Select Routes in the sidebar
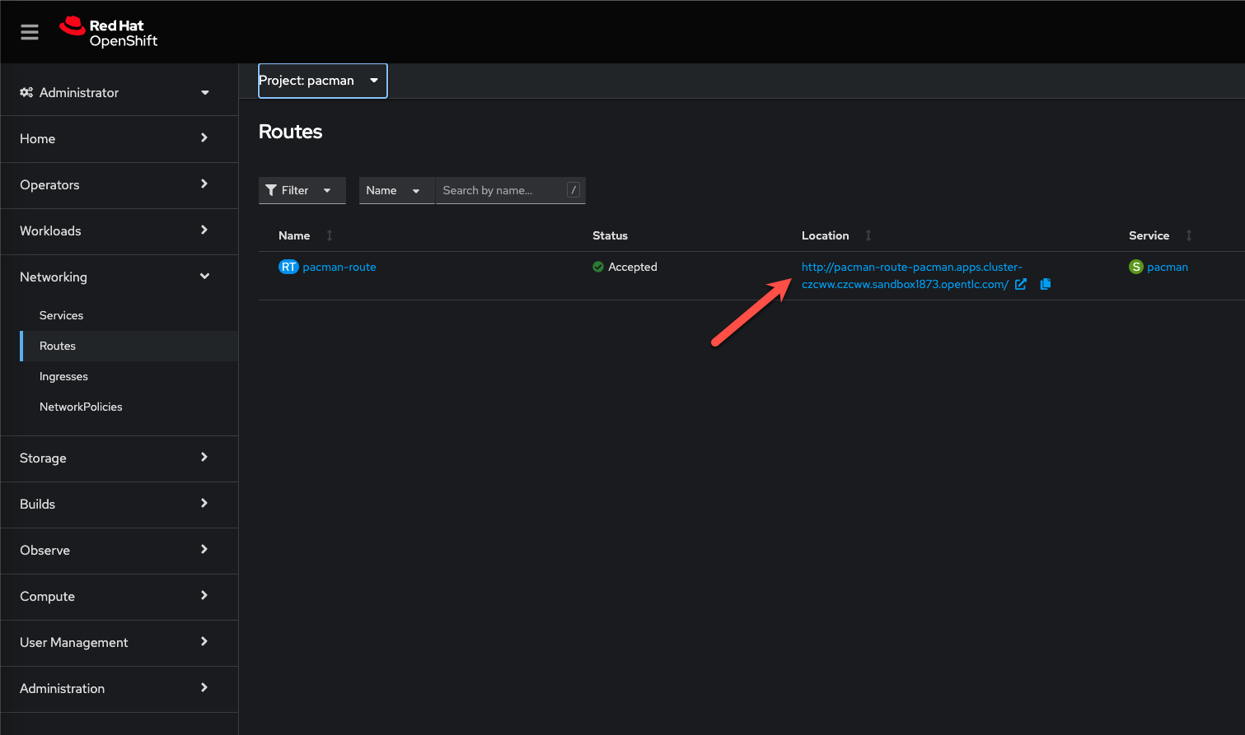1245x735 pixels. [129, 346]
